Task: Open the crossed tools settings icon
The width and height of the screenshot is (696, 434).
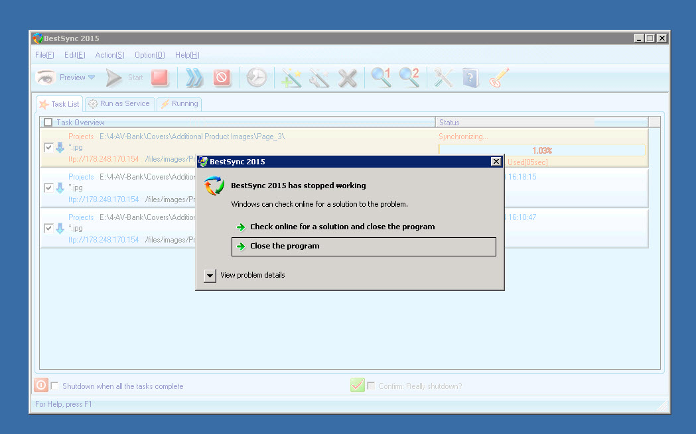Action: point(443,78)
